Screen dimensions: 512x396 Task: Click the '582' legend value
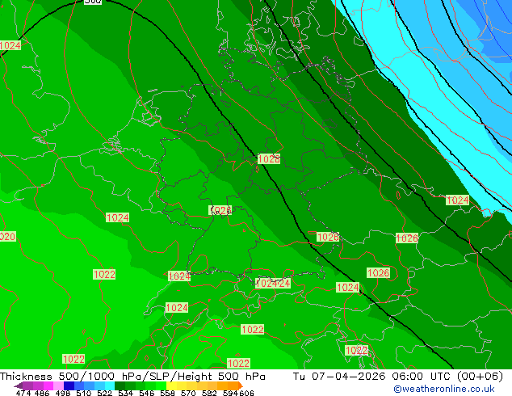coord(209,393)
